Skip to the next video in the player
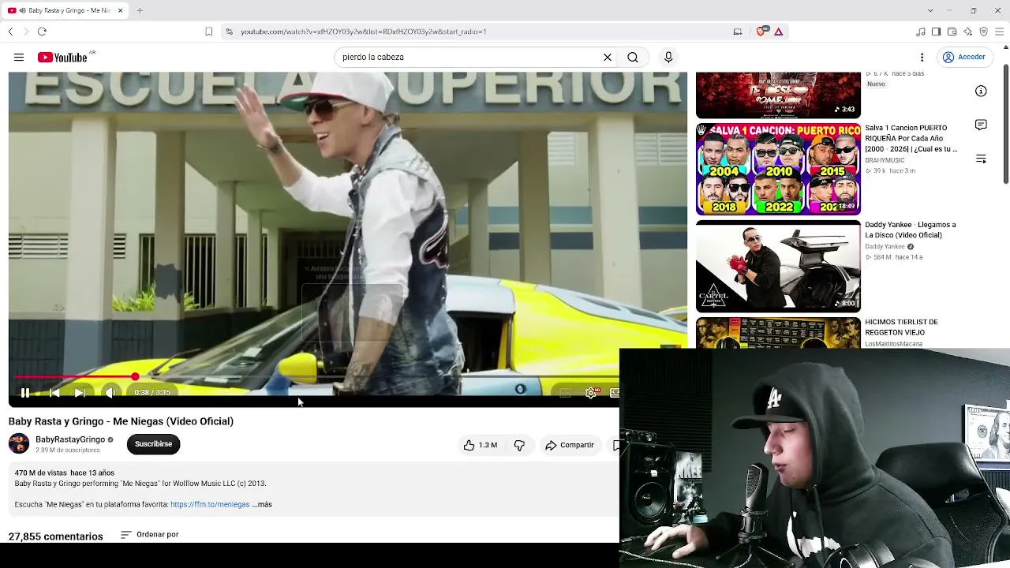 pos(80,392)
